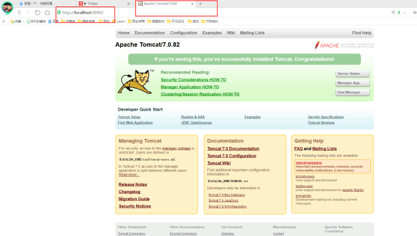Open Mailing Lists link in Getting Help
Screen dimensions: 417x236
point(324,149)
